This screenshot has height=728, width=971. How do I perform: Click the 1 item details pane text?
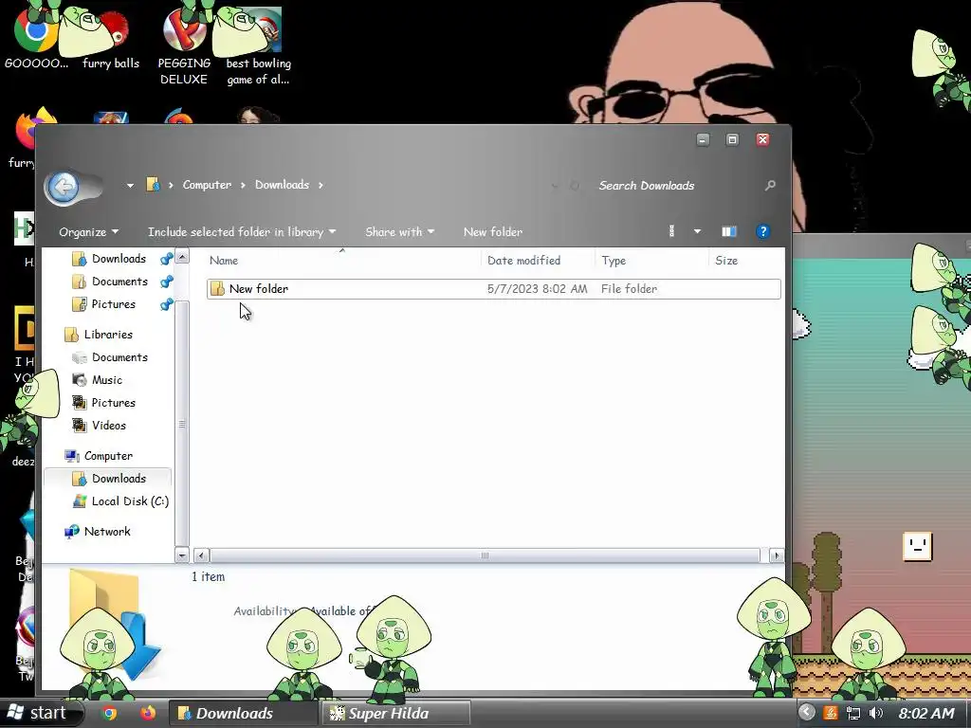208,577
